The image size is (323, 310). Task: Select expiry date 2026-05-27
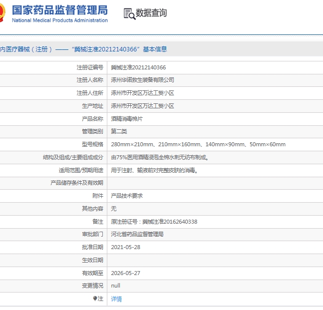[x=125, y=273]
